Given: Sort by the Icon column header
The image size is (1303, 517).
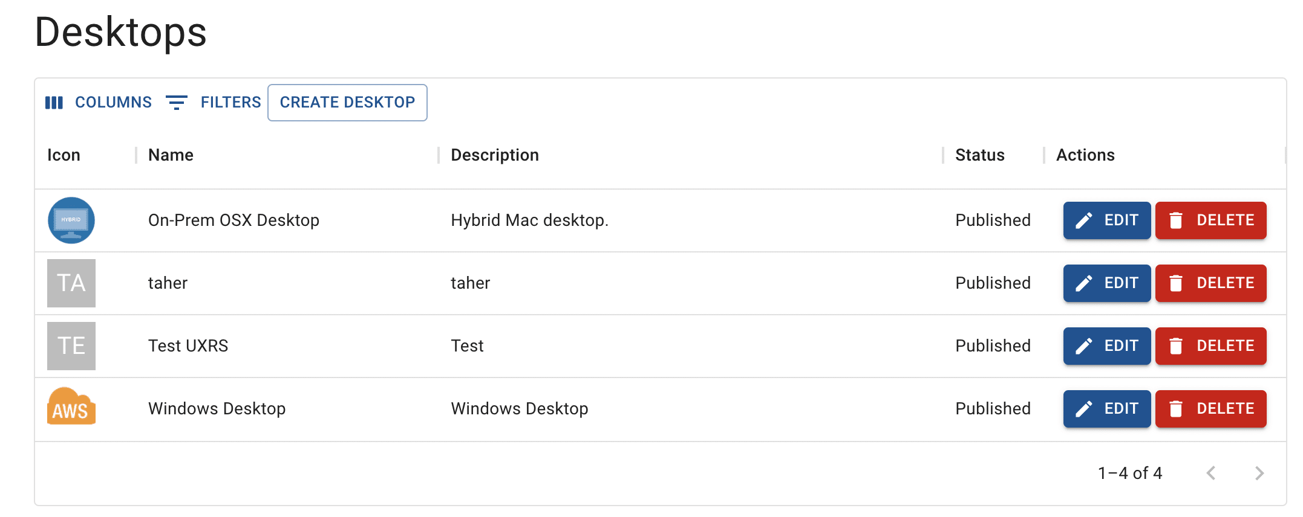Looking at the screenshot, I should pyautogui.click(x=64, y=155).
